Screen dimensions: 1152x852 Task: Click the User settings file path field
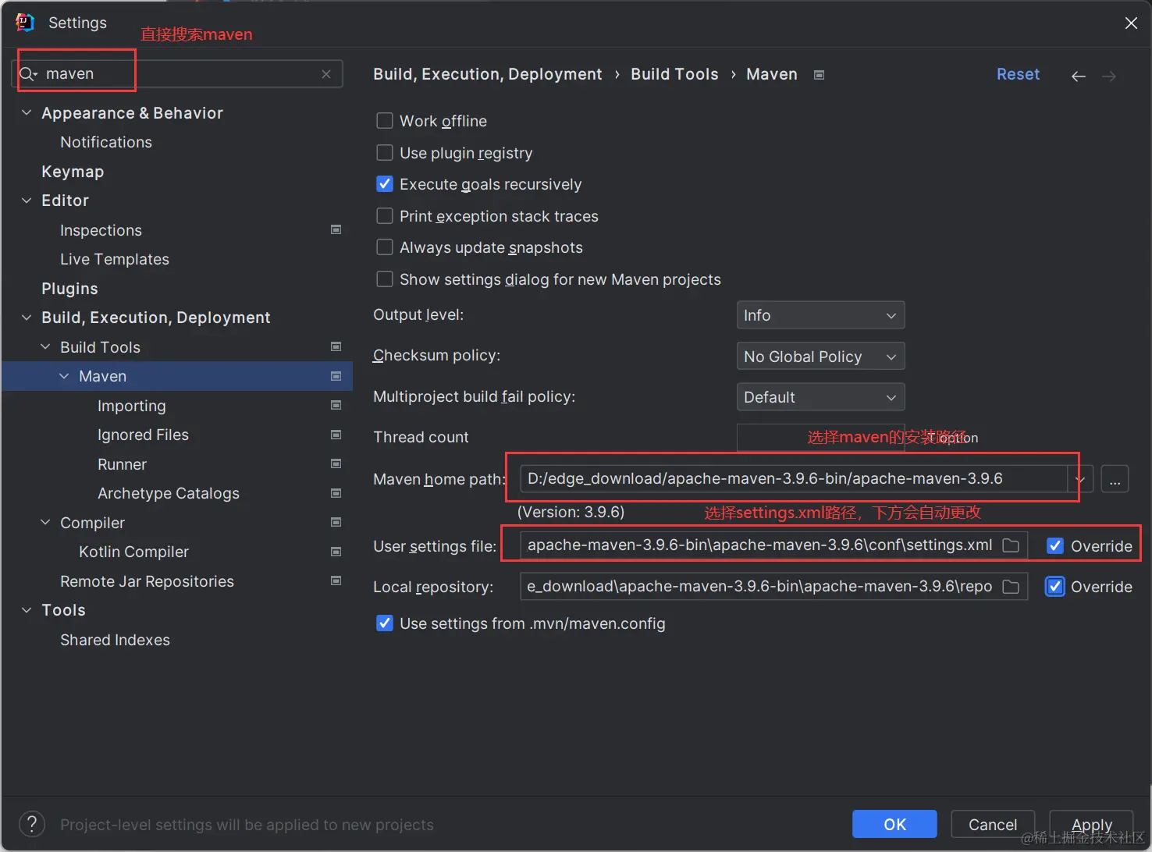click(773, 545)
